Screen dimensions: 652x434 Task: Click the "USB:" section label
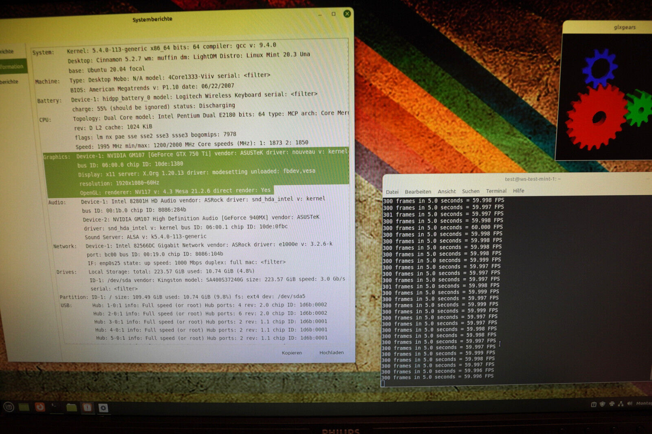[x=66, y=305]
